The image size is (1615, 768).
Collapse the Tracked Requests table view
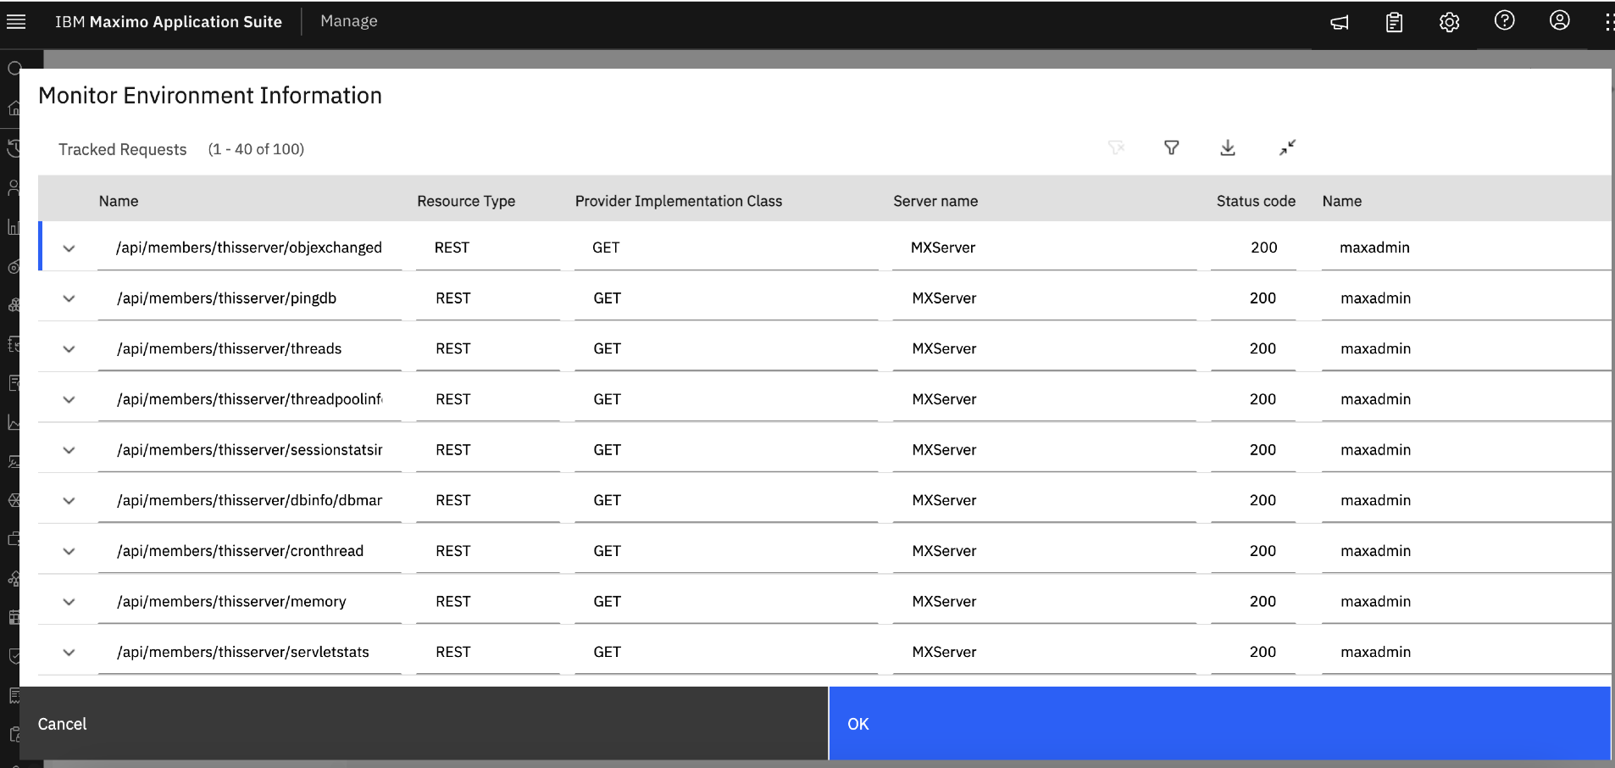1287,148
